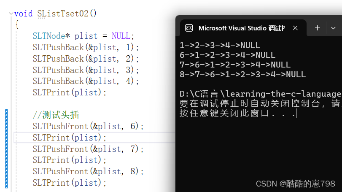This screenshot has height=192, width=342.
Task: Select the Microsoft Visual Studio debug console tab
Action: (x=243, y=28)
